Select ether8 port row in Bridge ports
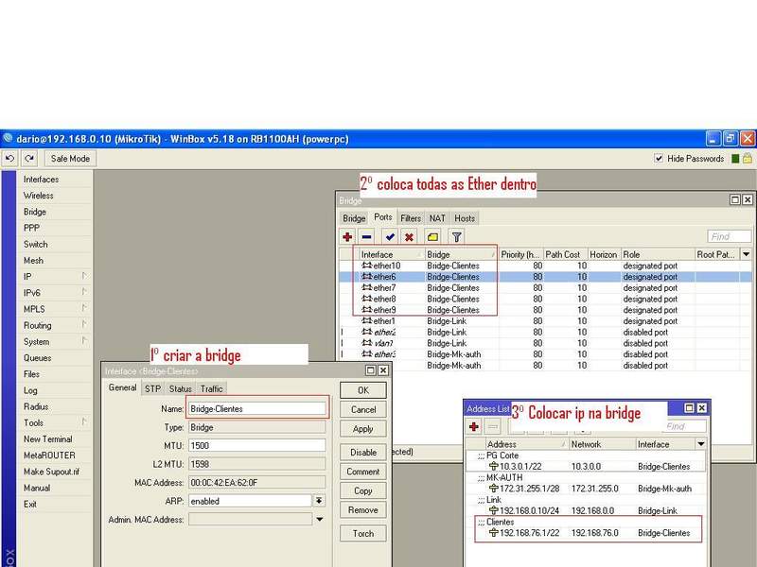Viewport: 757px width, 567px height. coord(546,299)
